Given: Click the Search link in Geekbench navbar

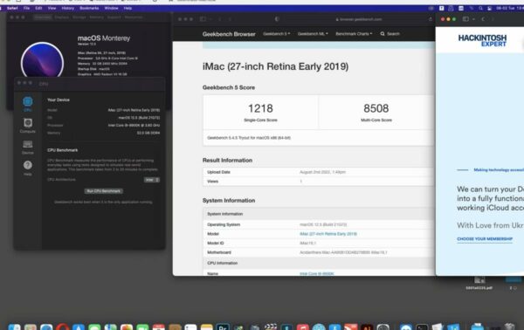Looking at the screenshot, I should tap(393, 34).
